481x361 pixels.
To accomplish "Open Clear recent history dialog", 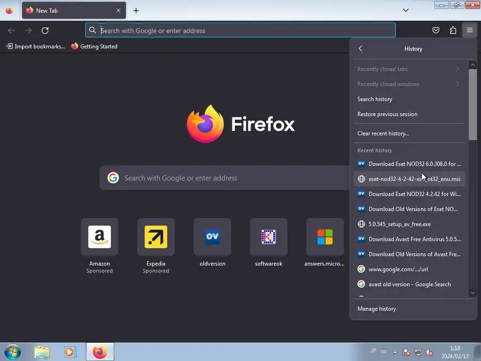I will tap(409, 133).
